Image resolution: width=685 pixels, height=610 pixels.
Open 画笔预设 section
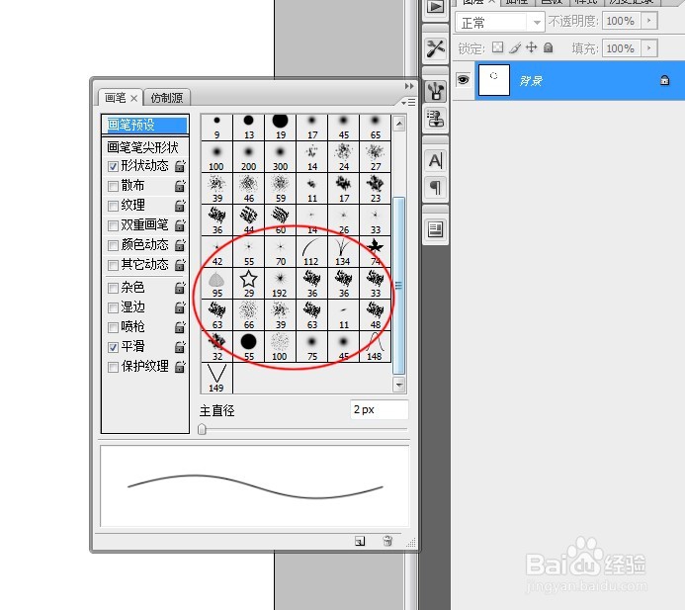click(x=145, y=125)
